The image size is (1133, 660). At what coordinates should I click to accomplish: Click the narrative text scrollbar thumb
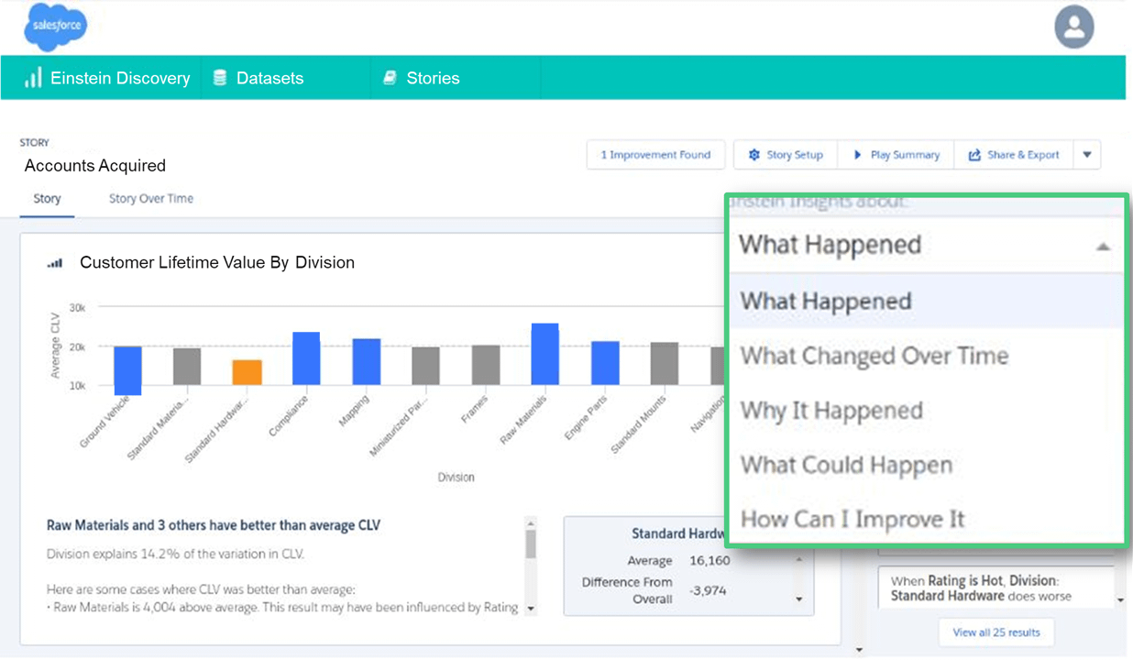[x=531, y=544]
